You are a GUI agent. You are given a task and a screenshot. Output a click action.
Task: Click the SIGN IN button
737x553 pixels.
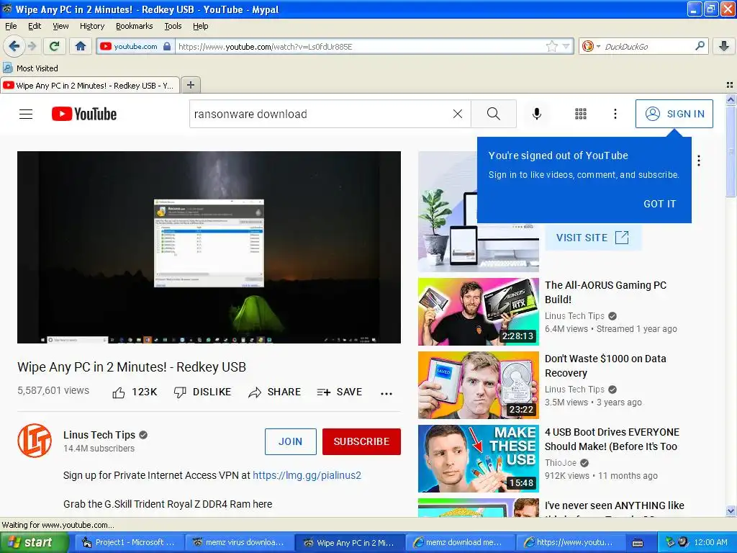[674, 114]
